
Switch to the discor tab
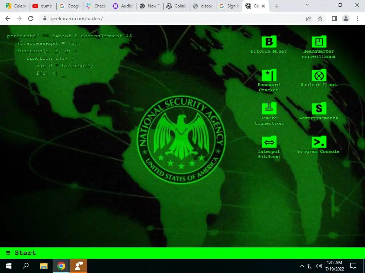pos(202,6)
